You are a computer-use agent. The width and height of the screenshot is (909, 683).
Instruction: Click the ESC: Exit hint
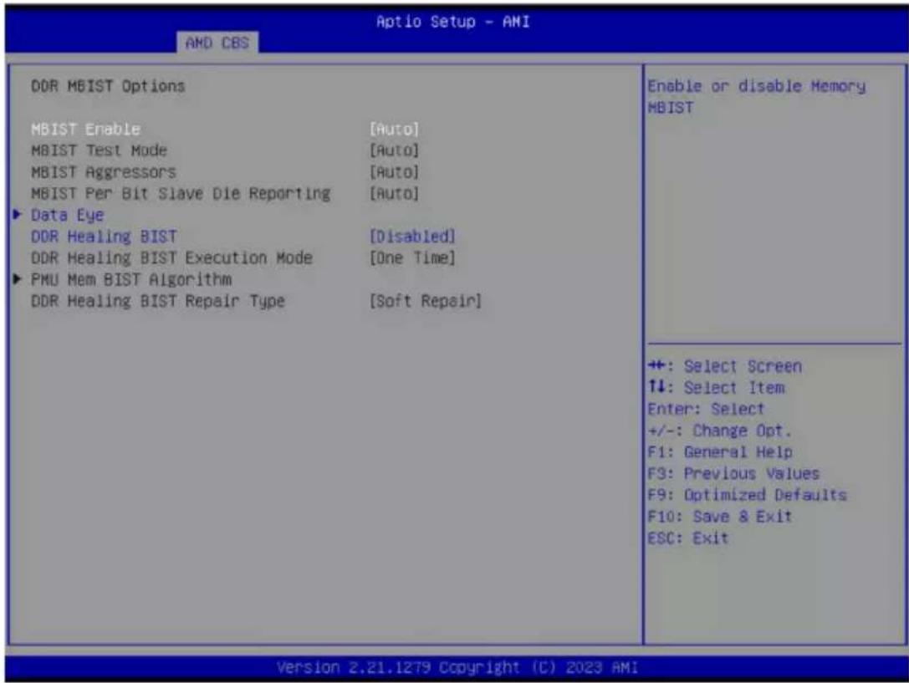click(688, 538)
